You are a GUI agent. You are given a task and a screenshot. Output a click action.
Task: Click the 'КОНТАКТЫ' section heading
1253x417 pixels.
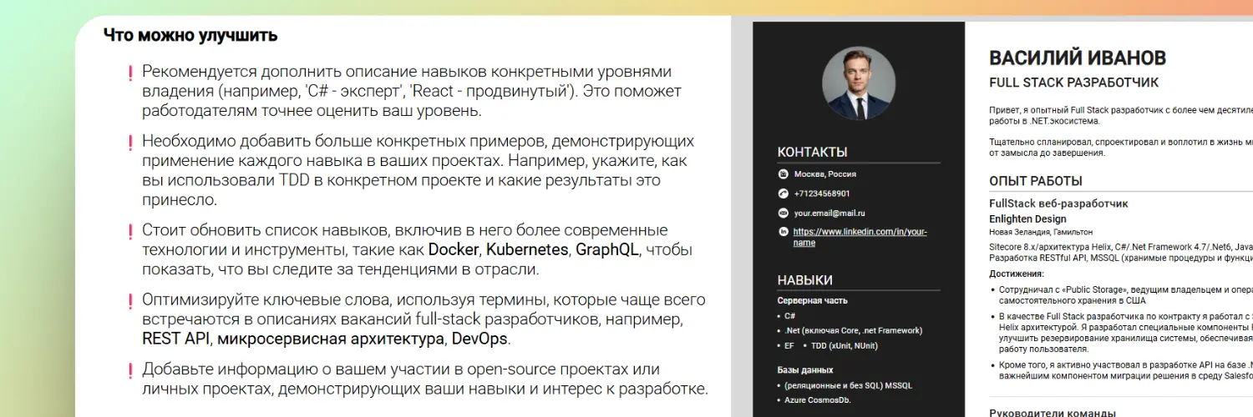pyautogui.click(x=813, y=152)
